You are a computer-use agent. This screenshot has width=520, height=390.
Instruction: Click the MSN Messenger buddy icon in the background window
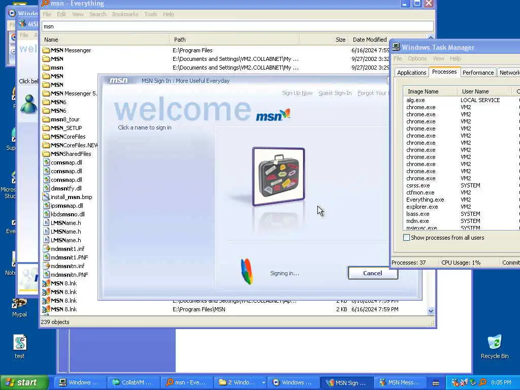click(29, 104)
